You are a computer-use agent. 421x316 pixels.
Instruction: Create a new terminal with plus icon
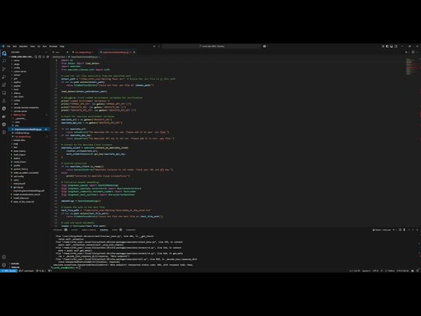(x=393, y=230)
